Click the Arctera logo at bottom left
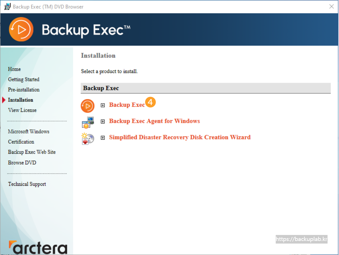Image resolution: width=339 pixels, height=255 pixels. tap(38, 247)
